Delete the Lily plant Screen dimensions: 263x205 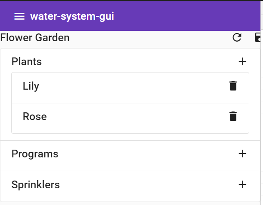[x=233, y=86]
